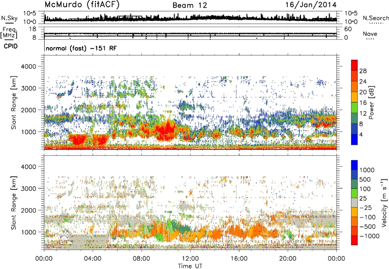Click the '20:00' time axis label
Image resolution: width=389 pixels, height=269 pixels.
[288, 259]
